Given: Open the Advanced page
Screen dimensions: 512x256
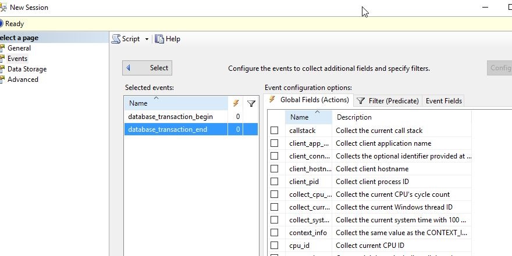Looking at the screenshot, I should point(23,80).
